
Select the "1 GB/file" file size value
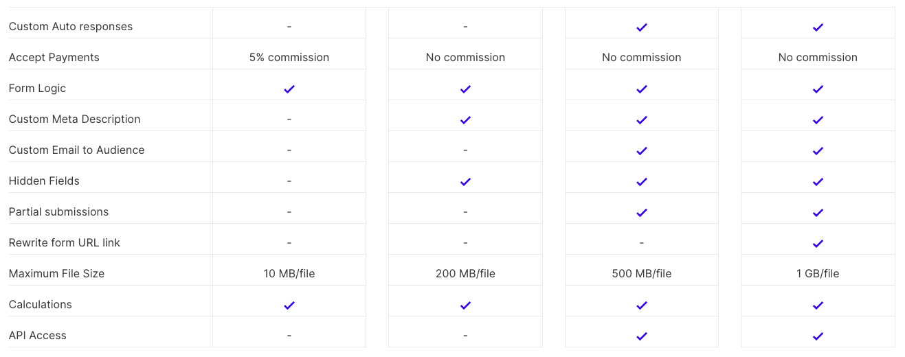[x=818, y=273]
